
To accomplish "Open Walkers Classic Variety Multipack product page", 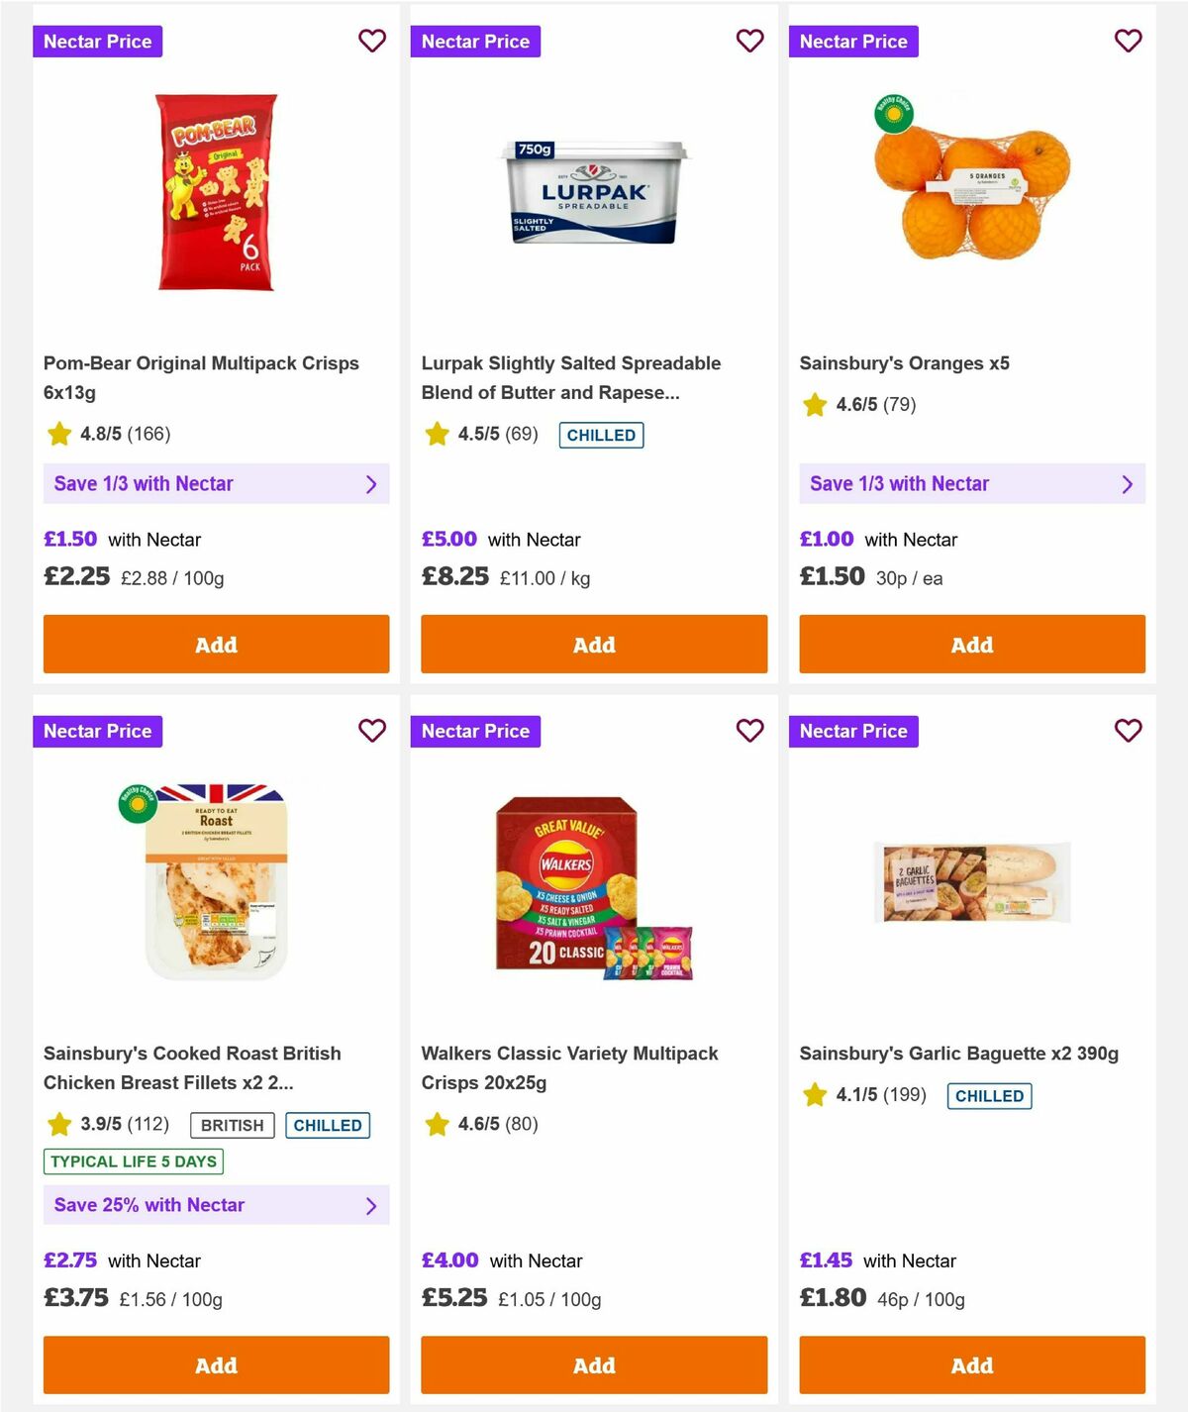I will [570, 1067].
